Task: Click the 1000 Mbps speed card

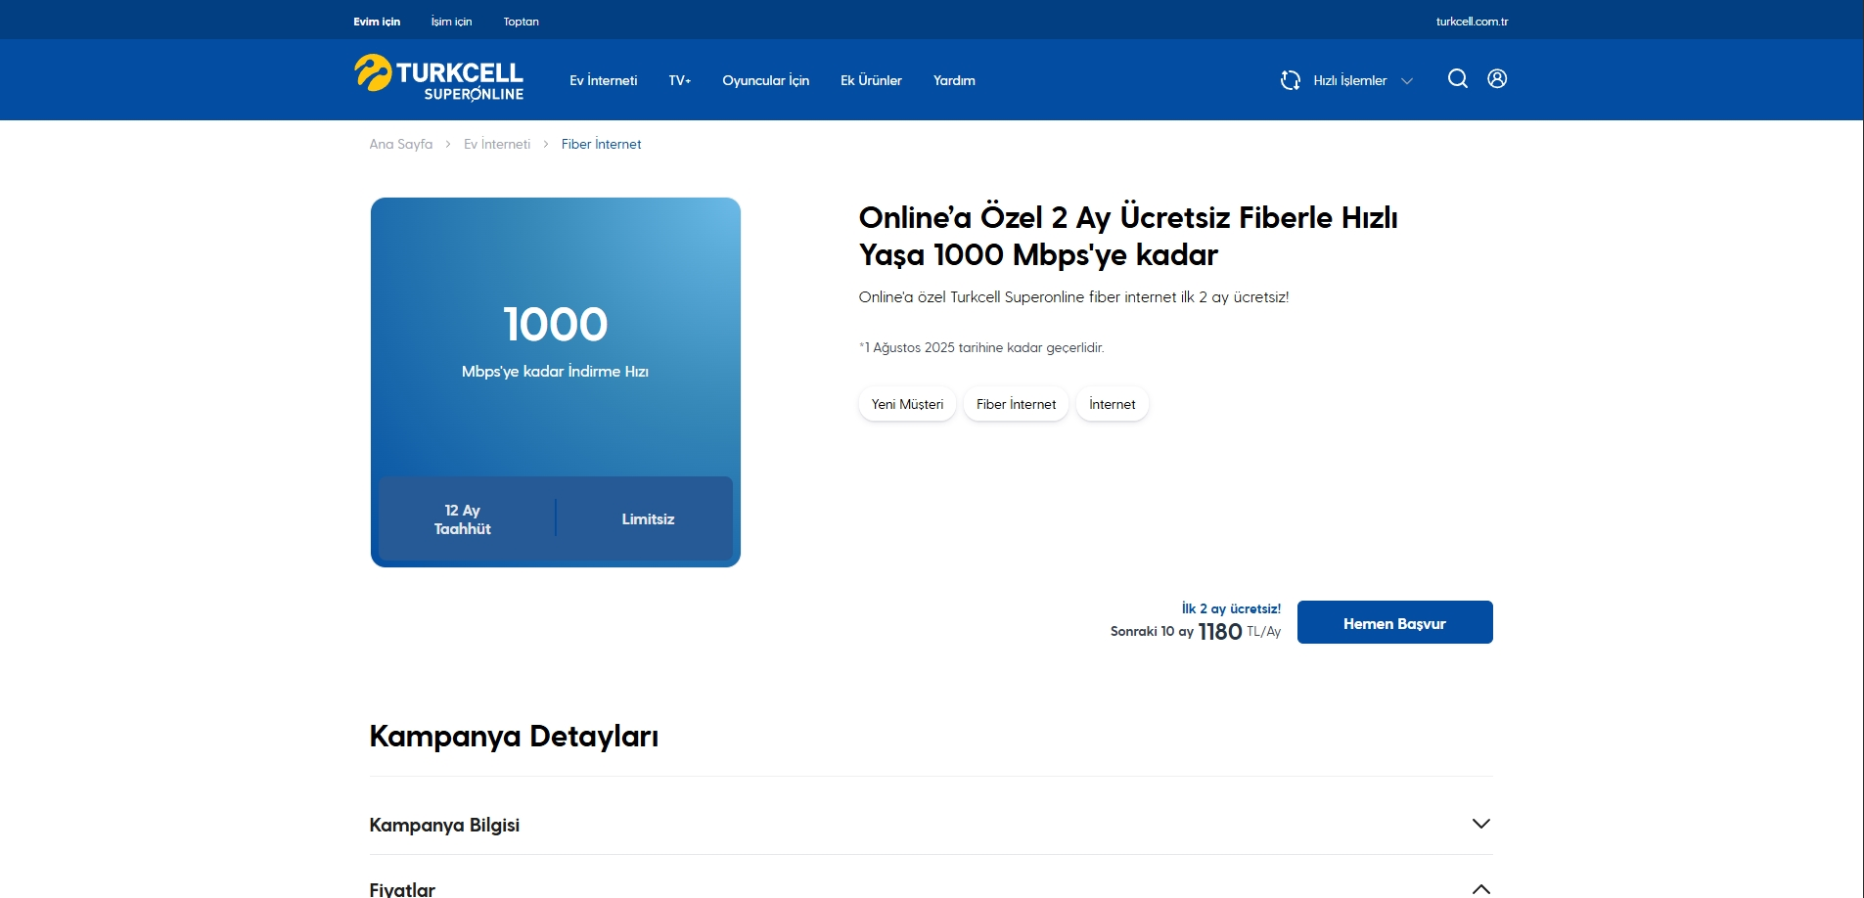Action: point(556,382)
